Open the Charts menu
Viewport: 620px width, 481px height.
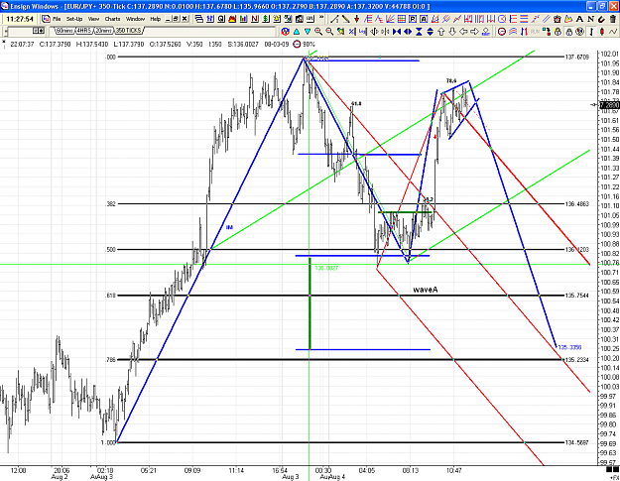(112, 19)
